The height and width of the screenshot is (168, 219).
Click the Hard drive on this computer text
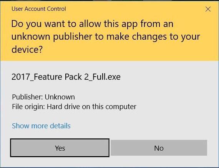pos(91,107)
